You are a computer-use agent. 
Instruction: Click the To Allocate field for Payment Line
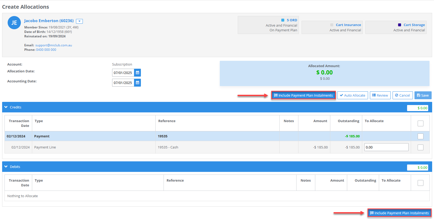(387, 147)
